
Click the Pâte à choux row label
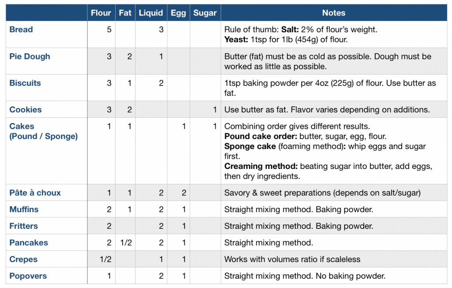[x=35, y=193]
